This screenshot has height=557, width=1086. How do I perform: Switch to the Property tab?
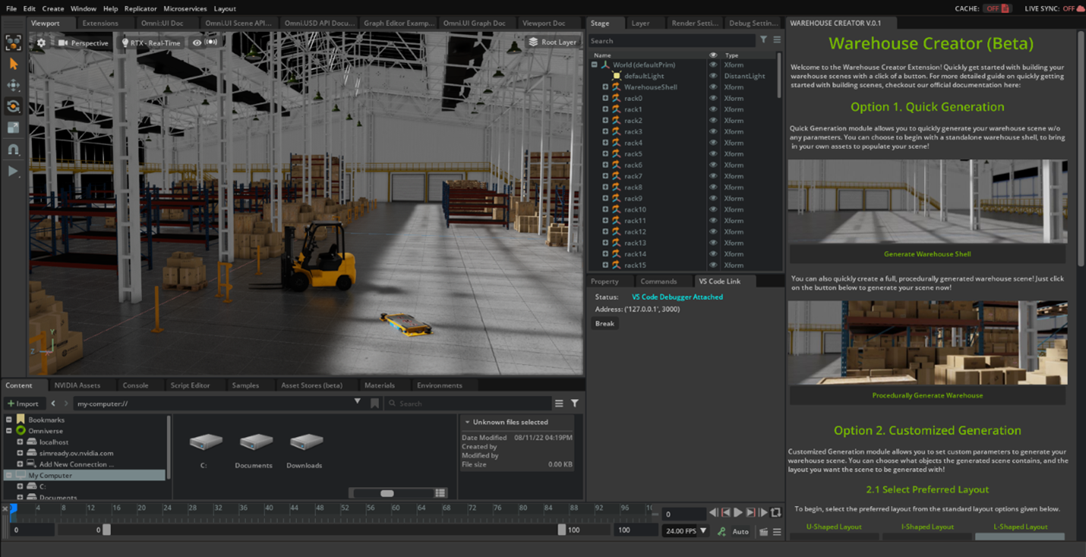(605, 281)
